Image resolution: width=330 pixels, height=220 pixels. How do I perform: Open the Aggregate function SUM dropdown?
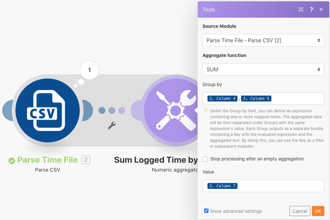pos(263,69)
